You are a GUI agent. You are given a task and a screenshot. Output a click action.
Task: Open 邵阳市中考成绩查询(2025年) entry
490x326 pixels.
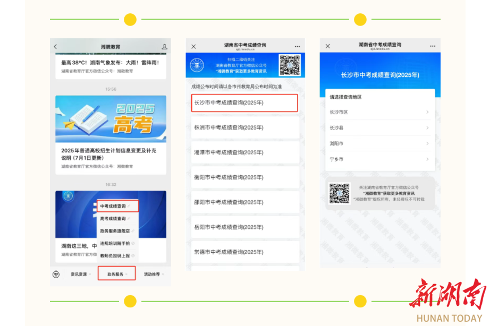(x=246, y=202)
